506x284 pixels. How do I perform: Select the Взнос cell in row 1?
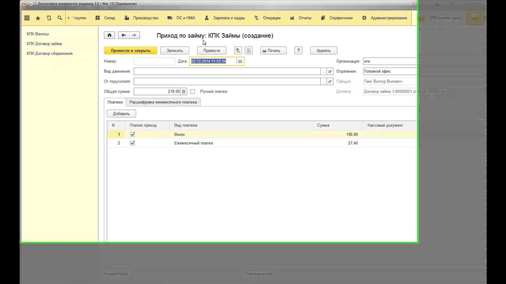click(241, 135)
